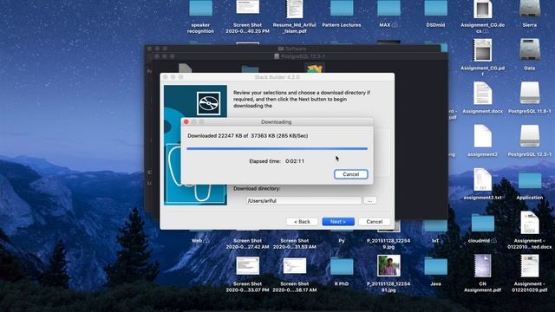Image resolution: width=555 pixels, height=312 pixels.
Task: Open Resume_Md_Ariful_Islam.pdf on the desktop
Action: tap(295, 9)
